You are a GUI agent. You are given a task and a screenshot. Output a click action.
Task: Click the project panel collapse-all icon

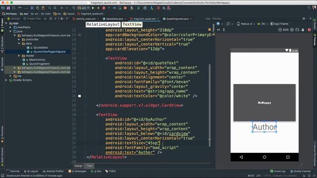[x=55, y=19]
